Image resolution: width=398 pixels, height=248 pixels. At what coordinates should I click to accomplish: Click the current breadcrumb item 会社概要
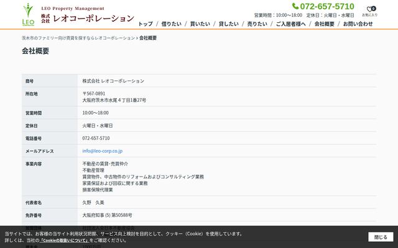tap(148, 38)
